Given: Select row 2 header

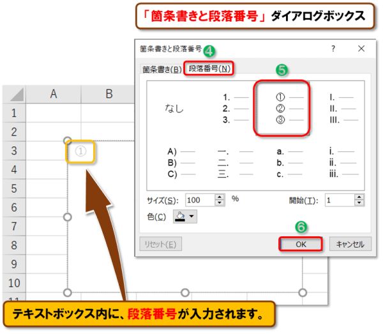Looking at the screenshot, I should tap(14, 132).
